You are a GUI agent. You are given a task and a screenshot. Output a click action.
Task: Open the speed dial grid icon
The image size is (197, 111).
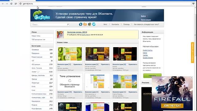point(16,4)
